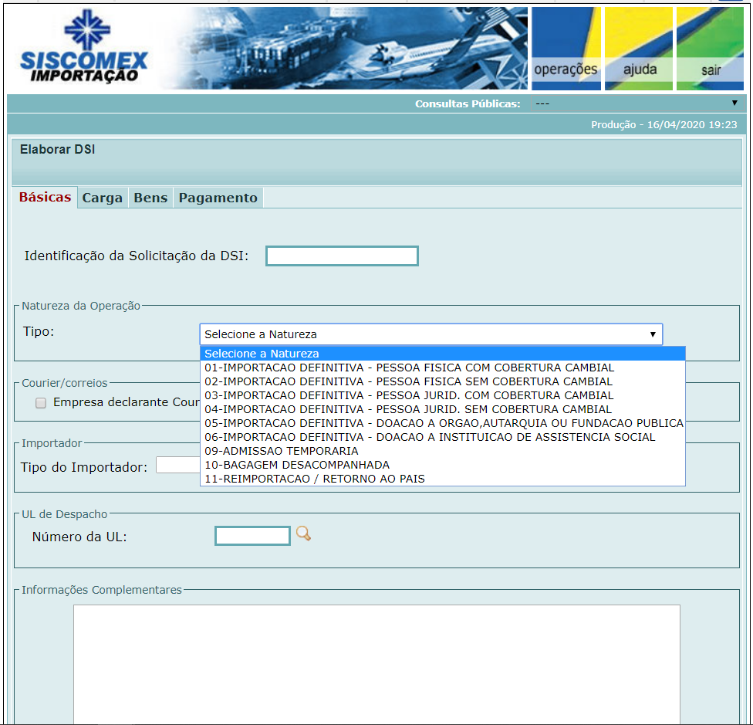Select 01 Pessoa Fisica com cobertura cambial
Screen dimensions: 753x725
[x=442, y=368]
